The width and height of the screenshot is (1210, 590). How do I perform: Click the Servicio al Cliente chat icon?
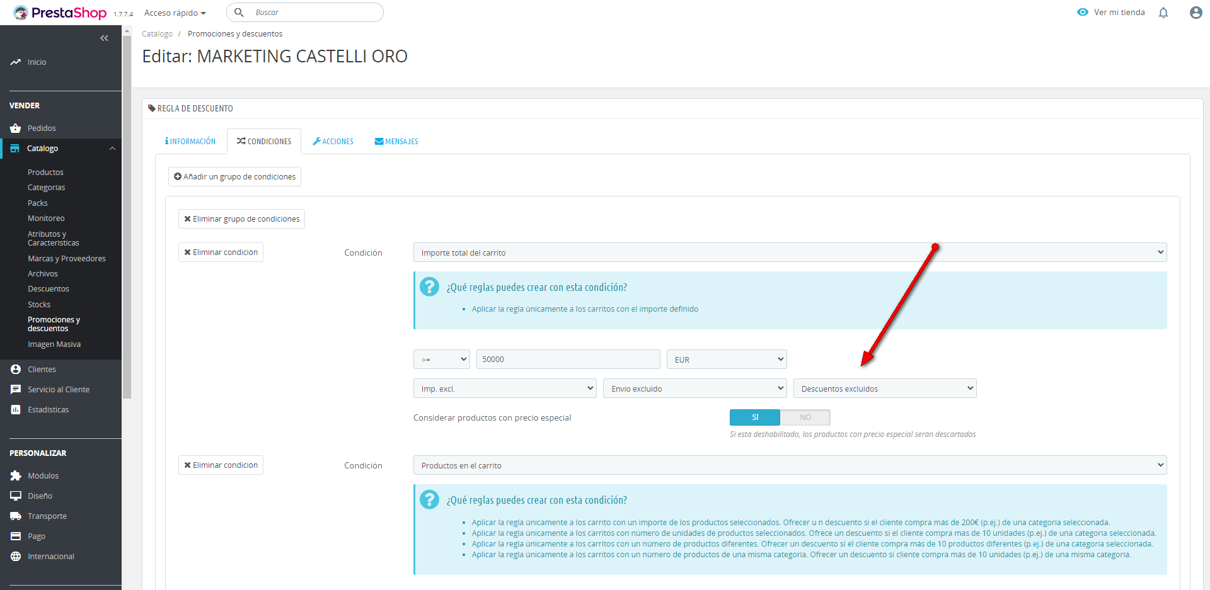click(16, 390)
